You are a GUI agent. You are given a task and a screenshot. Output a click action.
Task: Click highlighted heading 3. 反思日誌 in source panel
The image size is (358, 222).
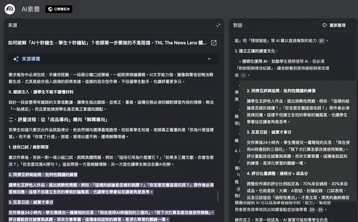pos(31,202)
